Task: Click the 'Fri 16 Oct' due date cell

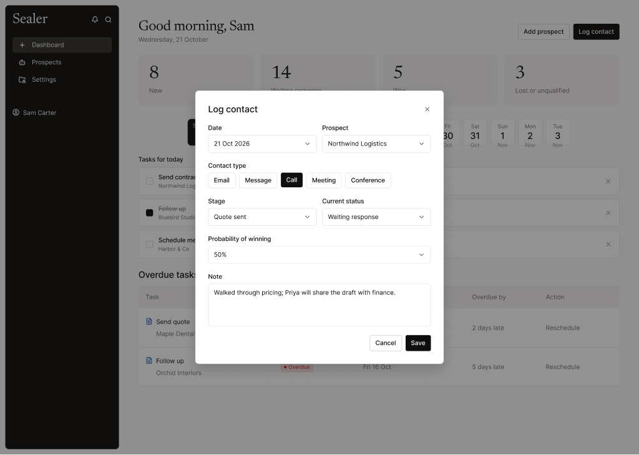Action: [x=377, y=367]
